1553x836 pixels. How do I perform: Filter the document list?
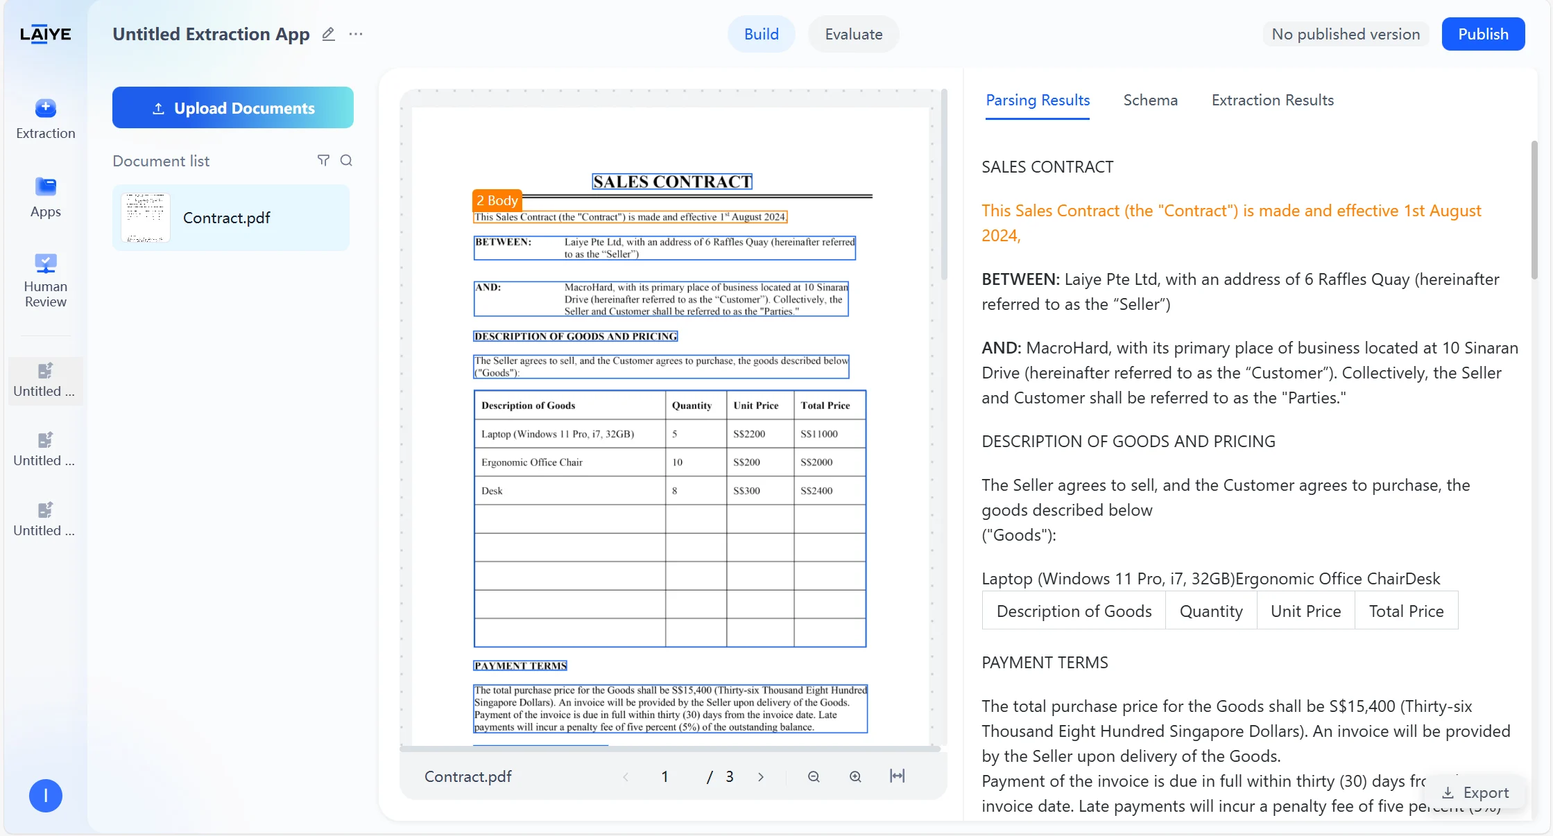[323, 161]
